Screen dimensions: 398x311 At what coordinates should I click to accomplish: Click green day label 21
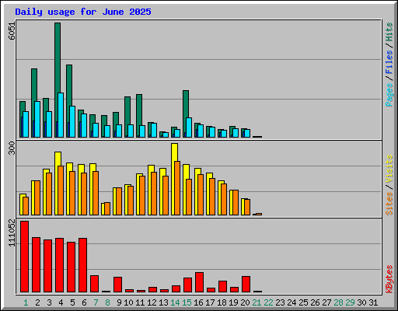[x=257, y=302]
